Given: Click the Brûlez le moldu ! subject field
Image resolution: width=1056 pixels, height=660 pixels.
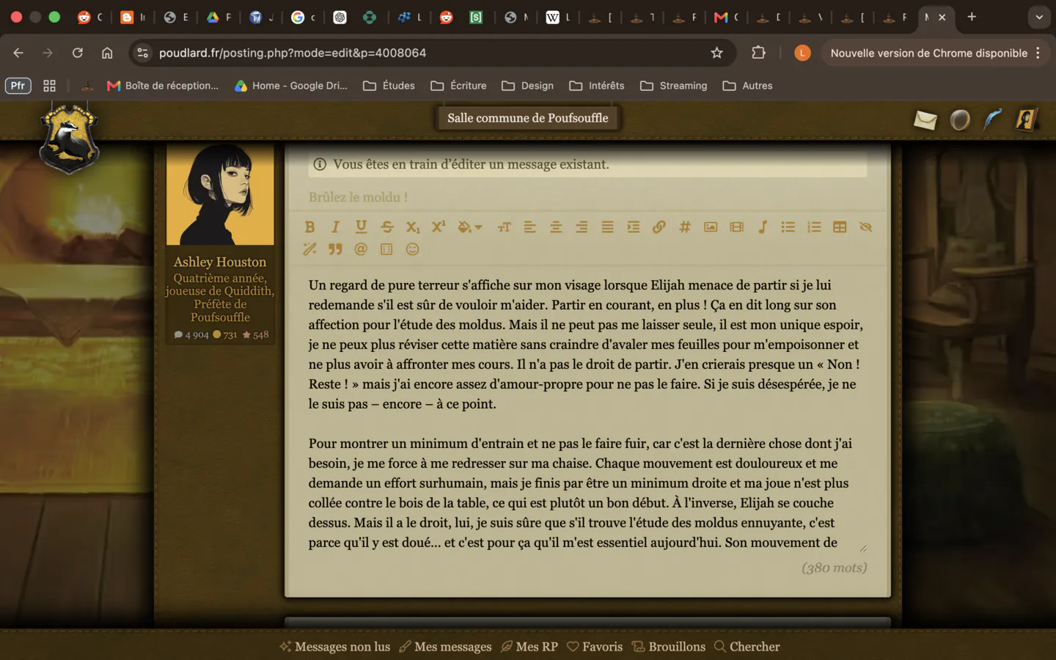Looking at the screenshot, I should coord(587,197).
